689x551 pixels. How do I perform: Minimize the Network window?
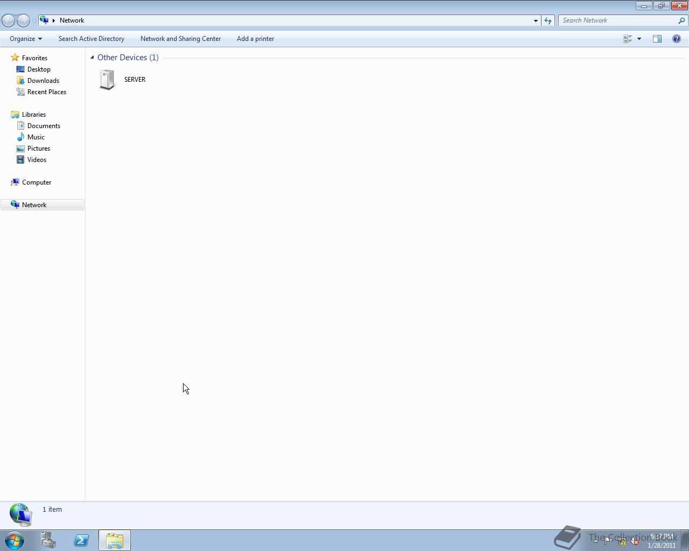[644, 5]
